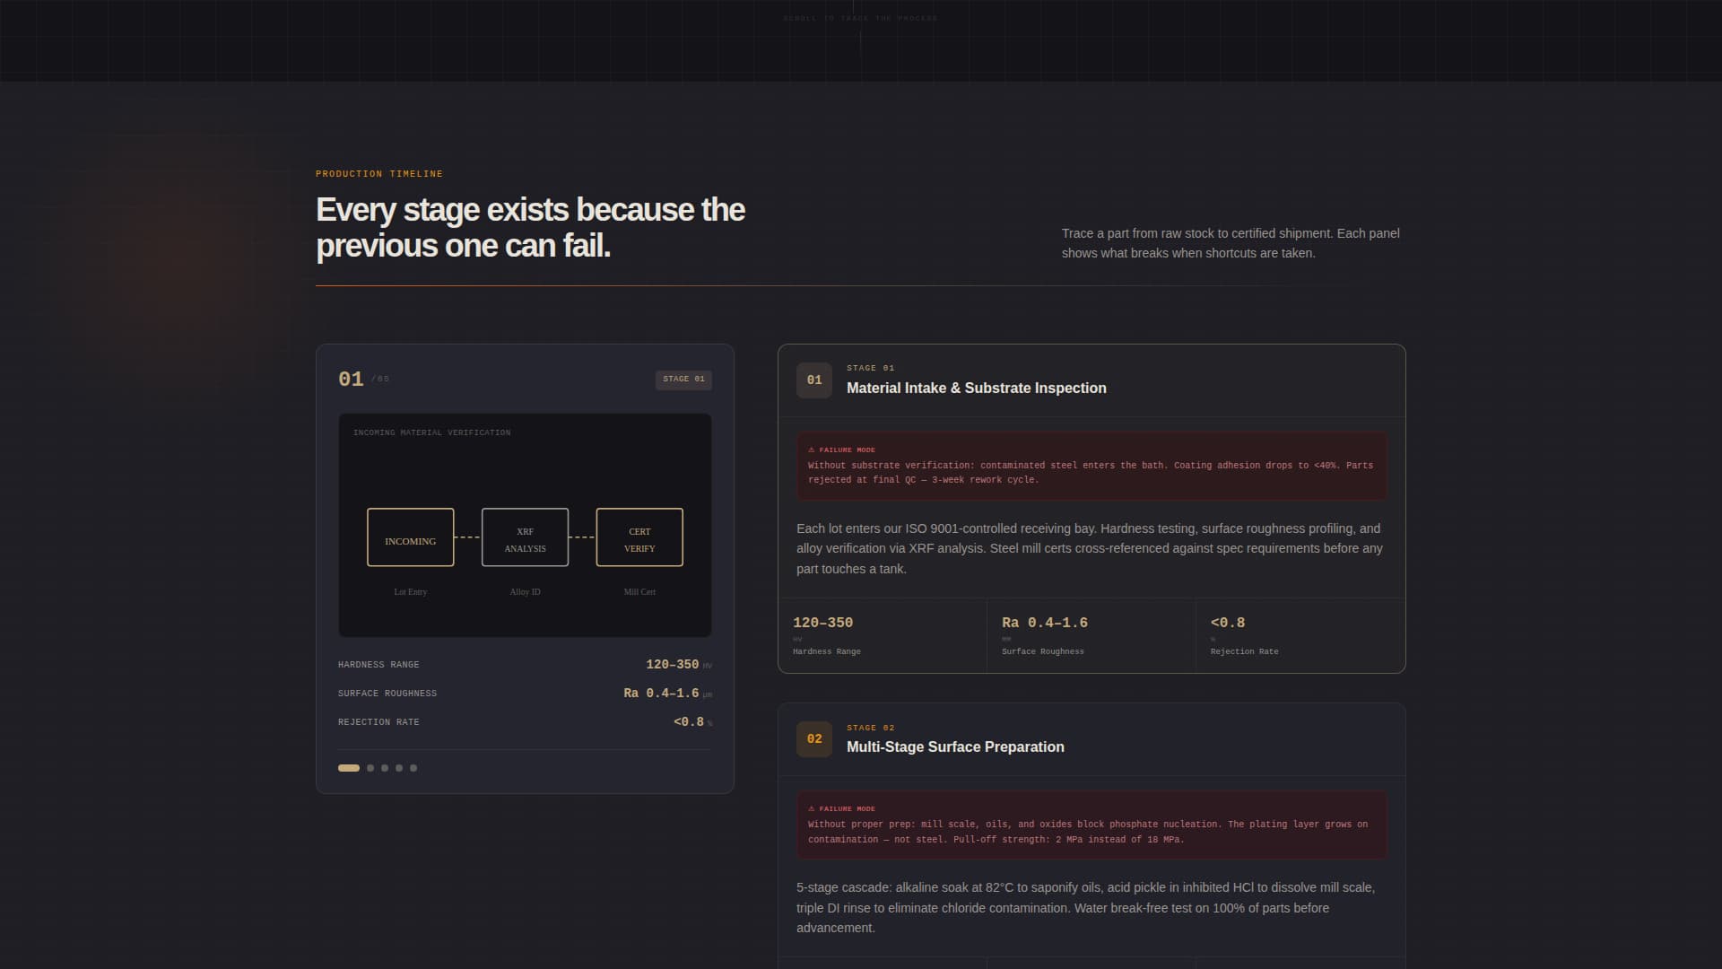Click the Surface Roughness Ra 0.4–1.6 stat cell

1091,635
